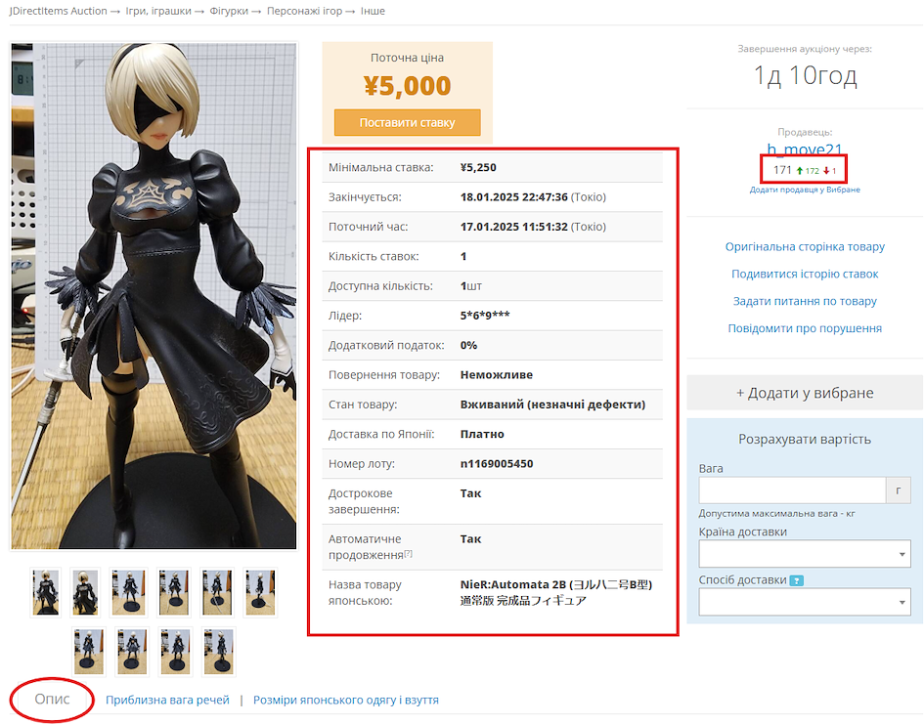Viewport: 924px width, 724px height.
Task: Click the lot number n1169005450
Action: coord(496,464)
